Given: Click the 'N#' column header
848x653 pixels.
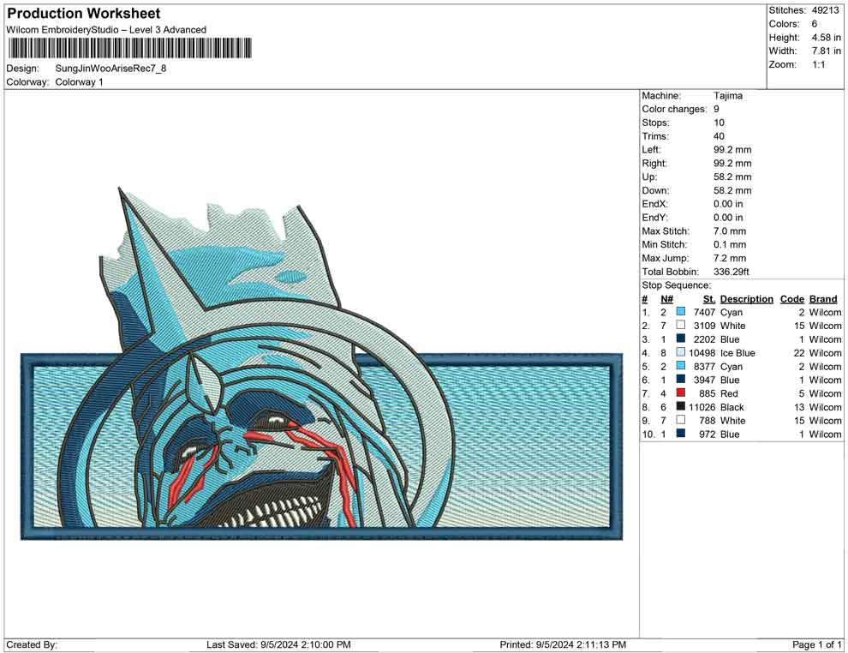Looking at the screenshot, I should click(x=666, y=299).
